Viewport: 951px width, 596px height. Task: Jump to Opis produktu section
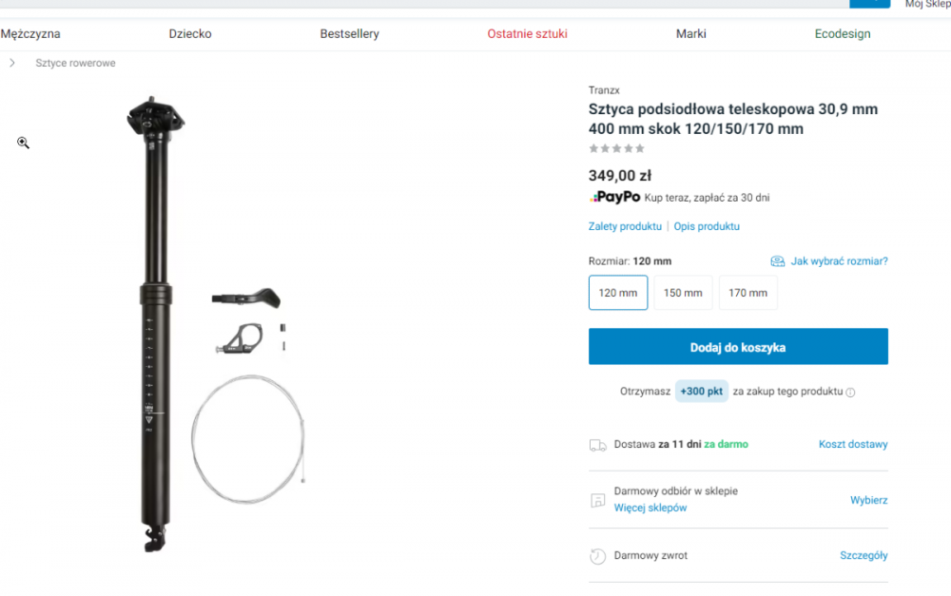click(707, 226)
